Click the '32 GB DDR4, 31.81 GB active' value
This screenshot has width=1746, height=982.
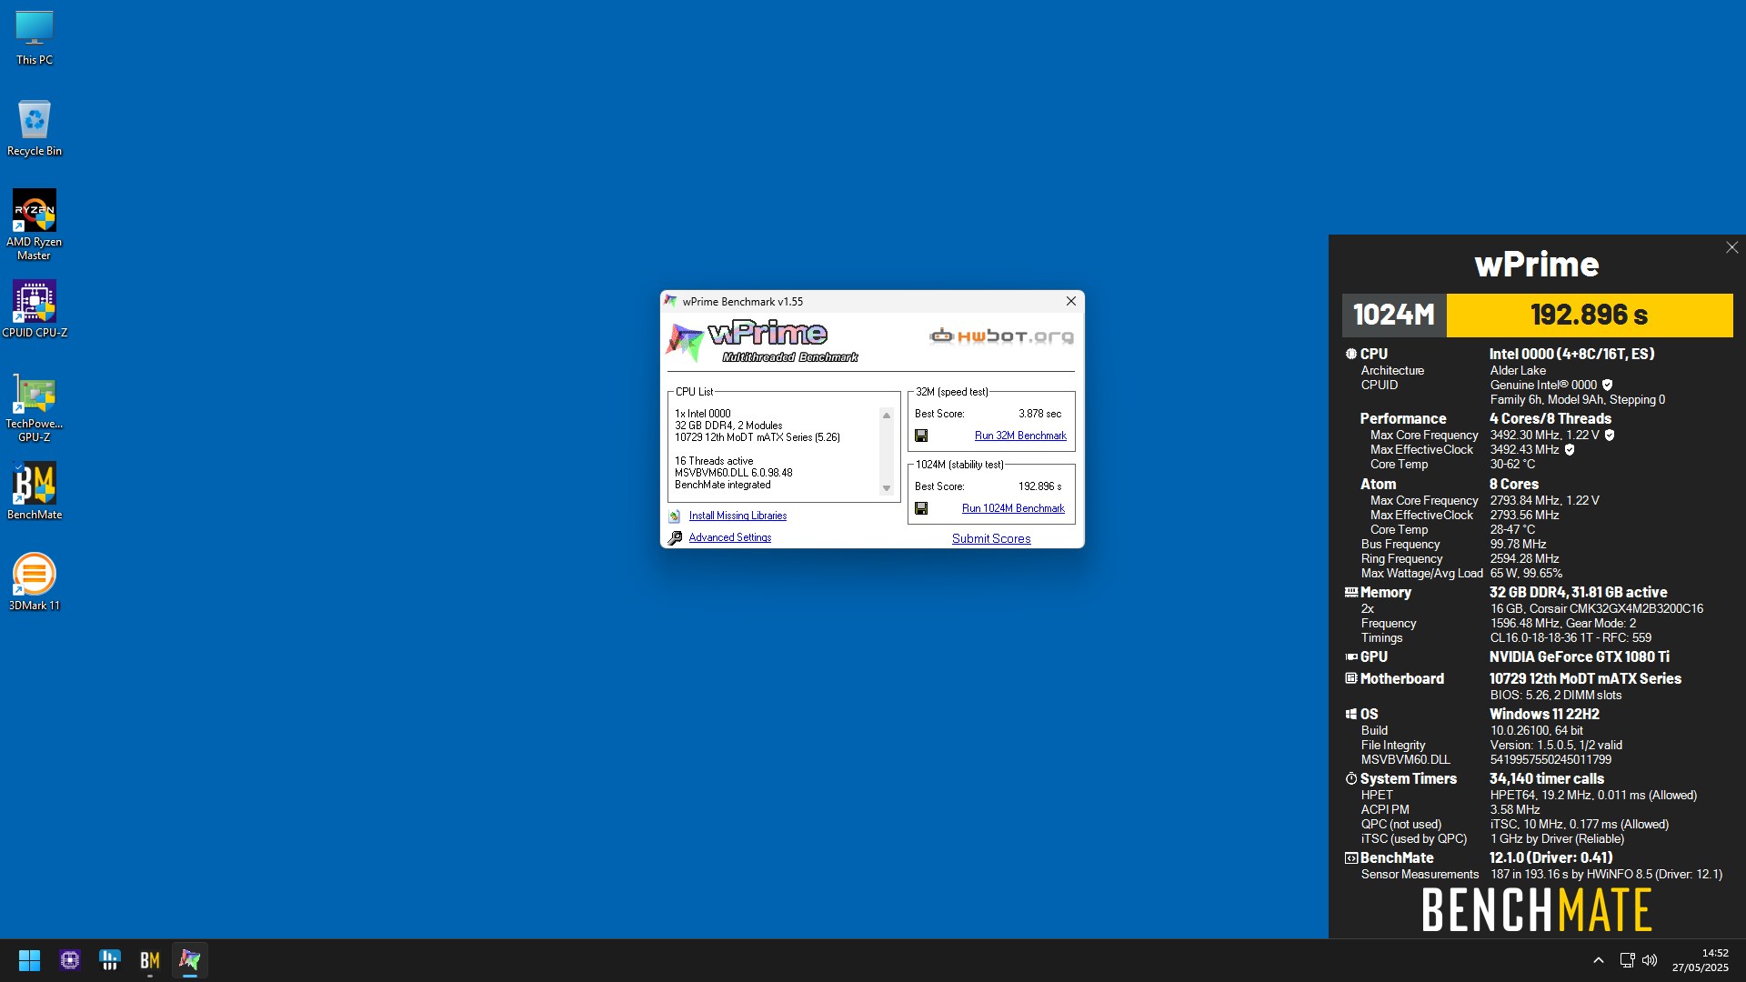pyautogui.click(x=1578, y=592)
